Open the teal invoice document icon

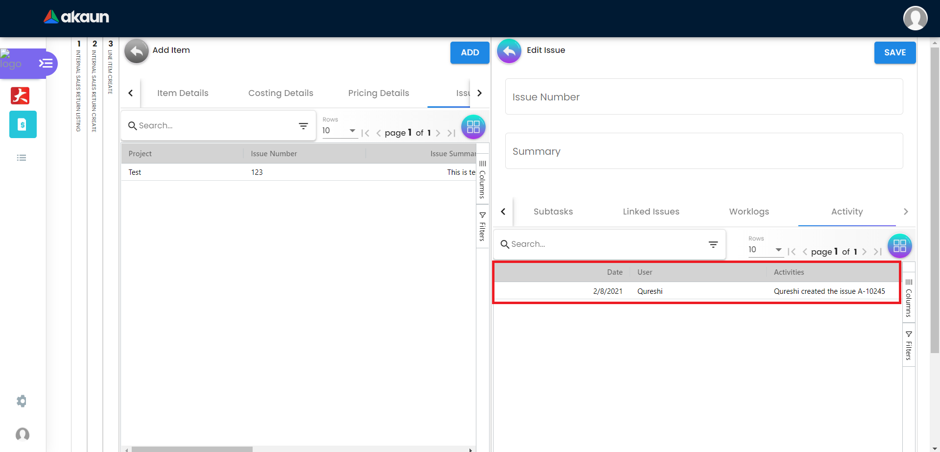tap(23, 124)
